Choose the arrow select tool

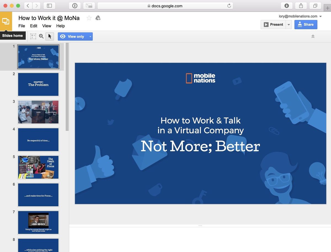(50, 36)
